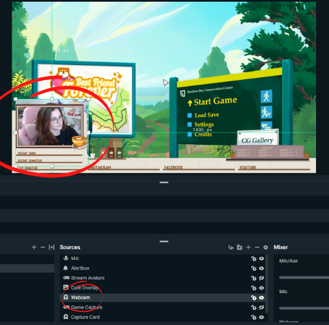Click the Sources list scrollbar
Viewport: 329px width, 325px height.
click(x=267, y=284)
